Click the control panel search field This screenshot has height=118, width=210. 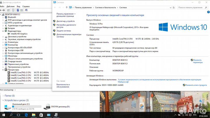(x=192, y=8)
